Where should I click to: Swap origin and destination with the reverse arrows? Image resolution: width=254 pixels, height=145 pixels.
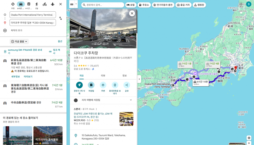point(60,18)
